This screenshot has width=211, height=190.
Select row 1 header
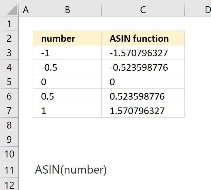(x=9, y=24)
